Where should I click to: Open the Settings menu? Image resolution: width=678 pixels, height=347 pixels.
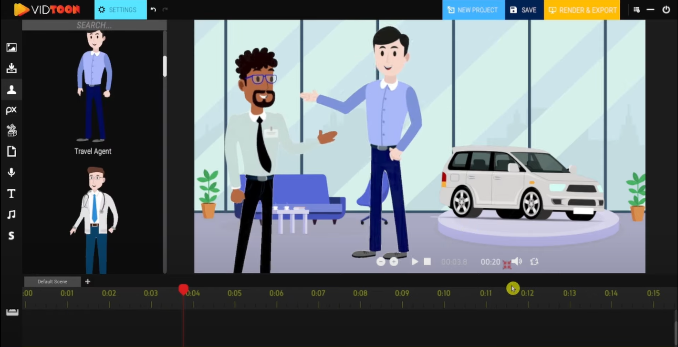pos(121,10)
